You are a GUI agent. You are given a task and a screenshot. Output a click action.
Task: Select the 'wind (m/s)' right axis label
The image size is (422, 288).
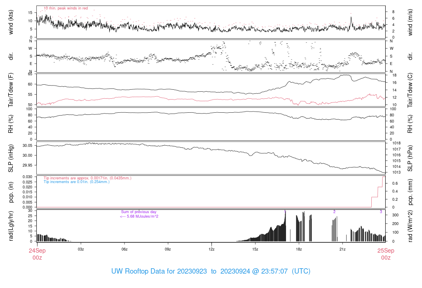point(410,22)
